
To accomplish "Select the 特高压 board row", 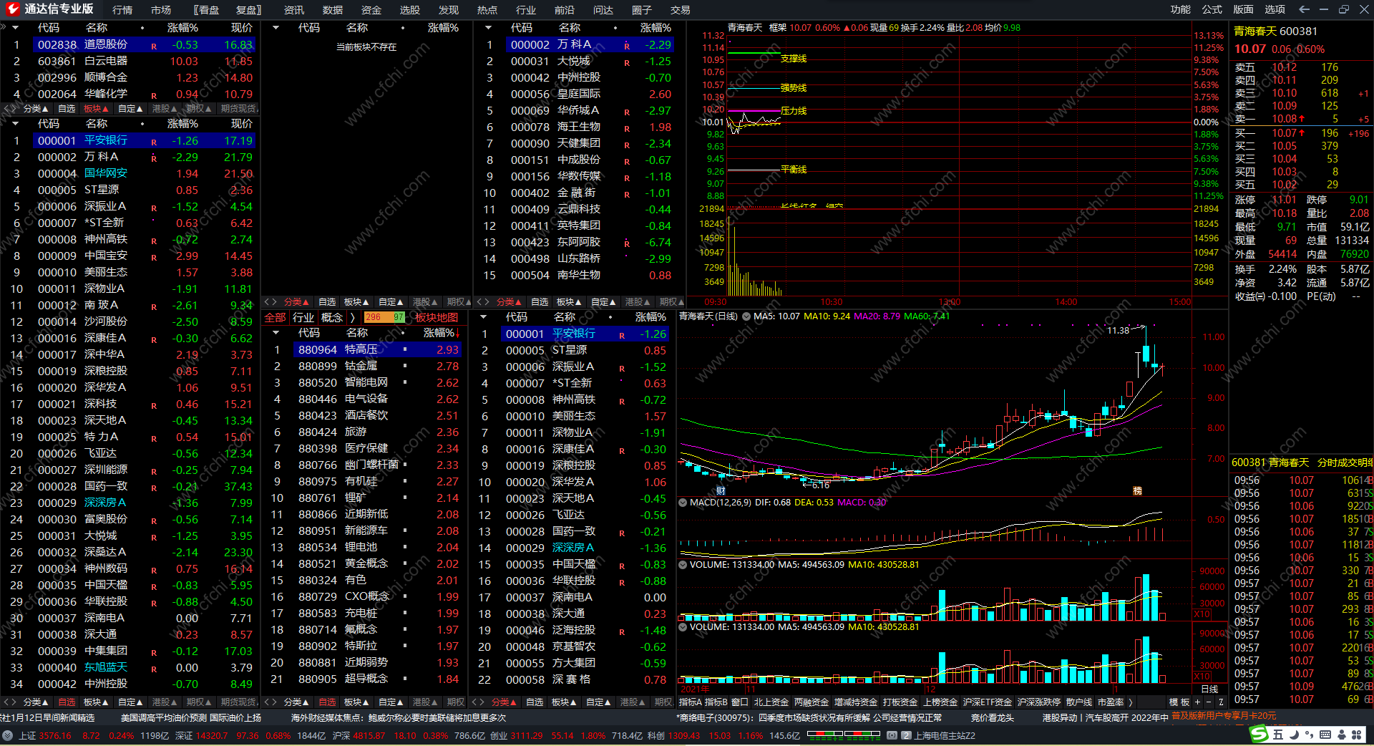I will point(366,350).
